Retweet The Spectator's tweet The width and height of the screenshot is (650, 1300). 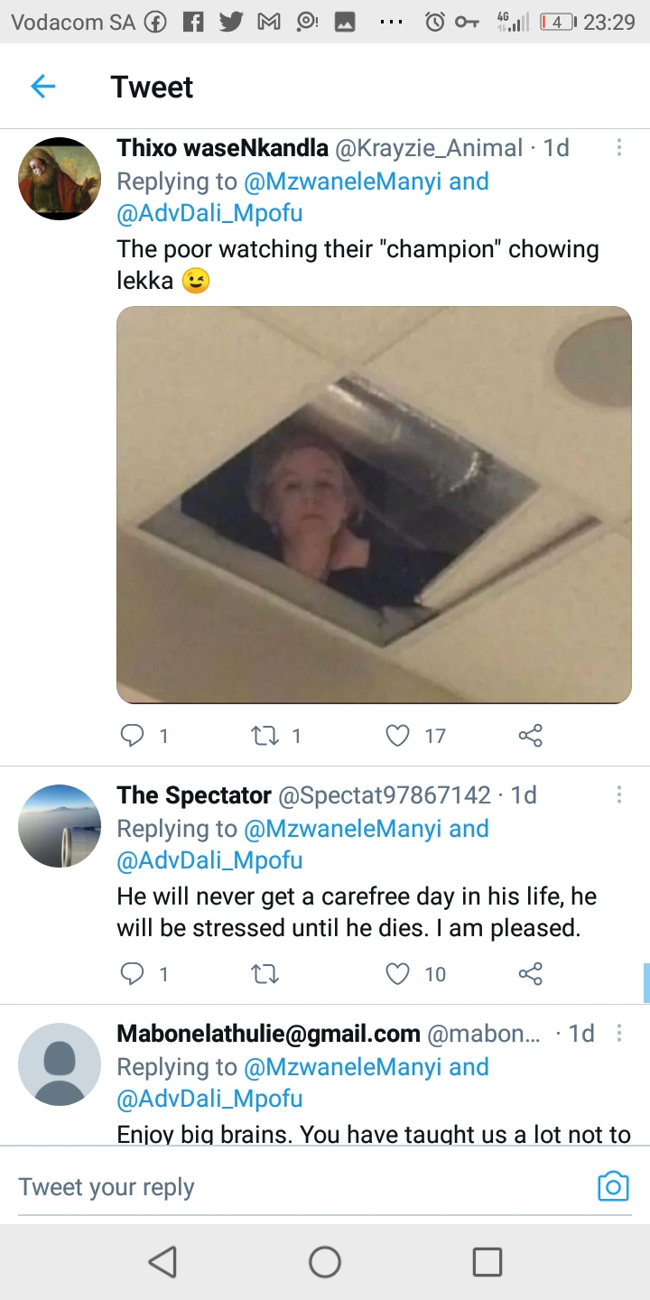265,974
